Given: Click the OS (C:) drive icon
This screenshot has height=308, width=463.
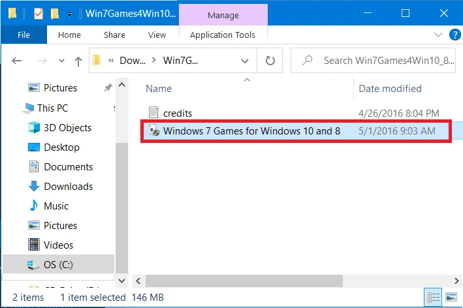Looking at the screenshot, I should (x=33, y=265).
